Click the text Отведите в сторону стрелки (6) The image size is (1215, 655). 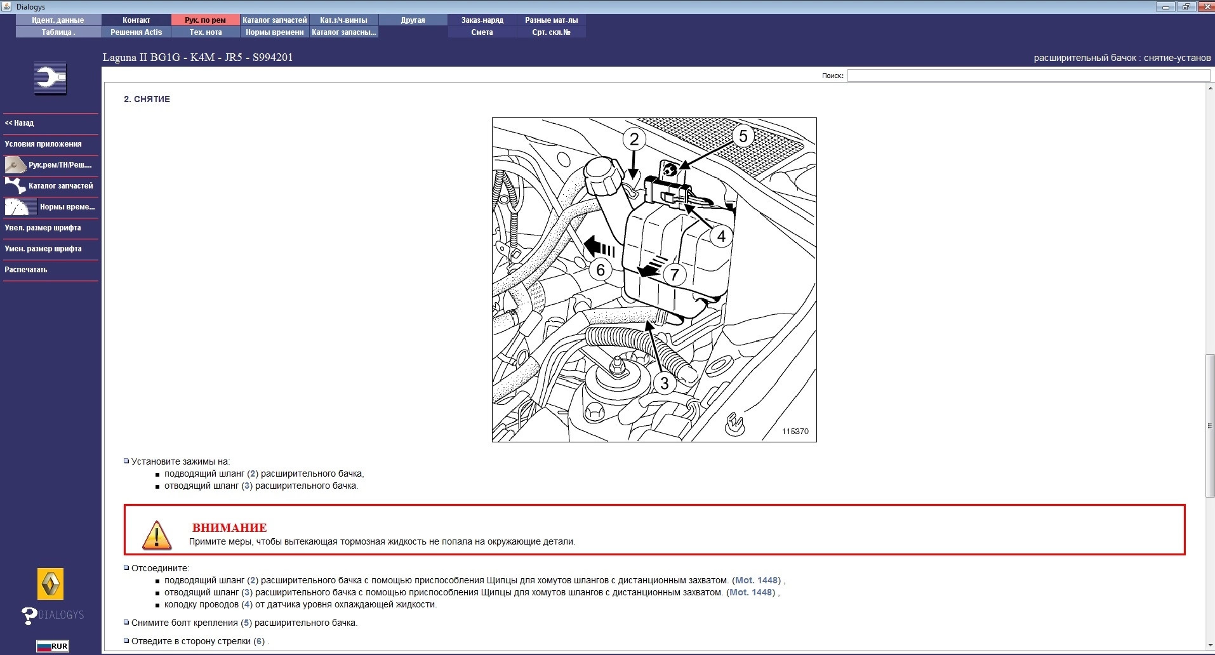(x=200, y=641)
